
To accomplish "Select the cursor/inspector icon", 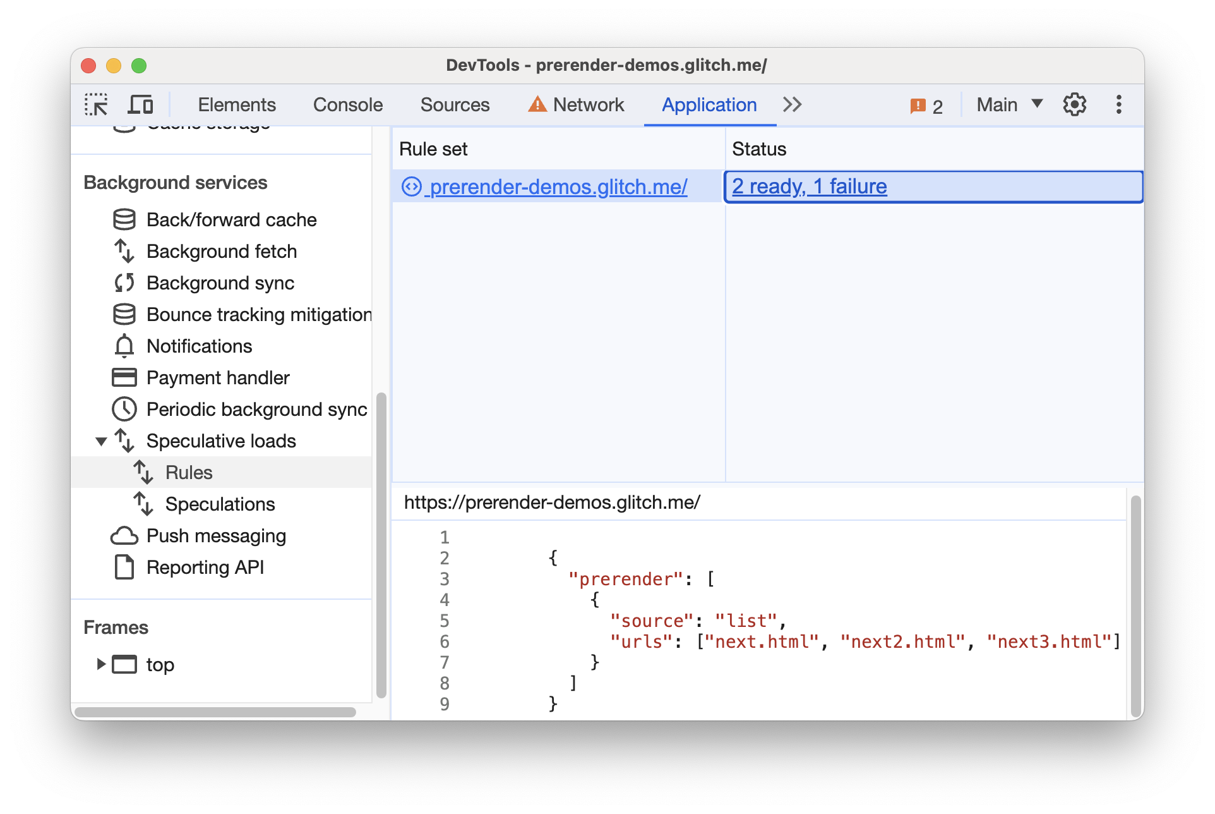I will (95, 104).
